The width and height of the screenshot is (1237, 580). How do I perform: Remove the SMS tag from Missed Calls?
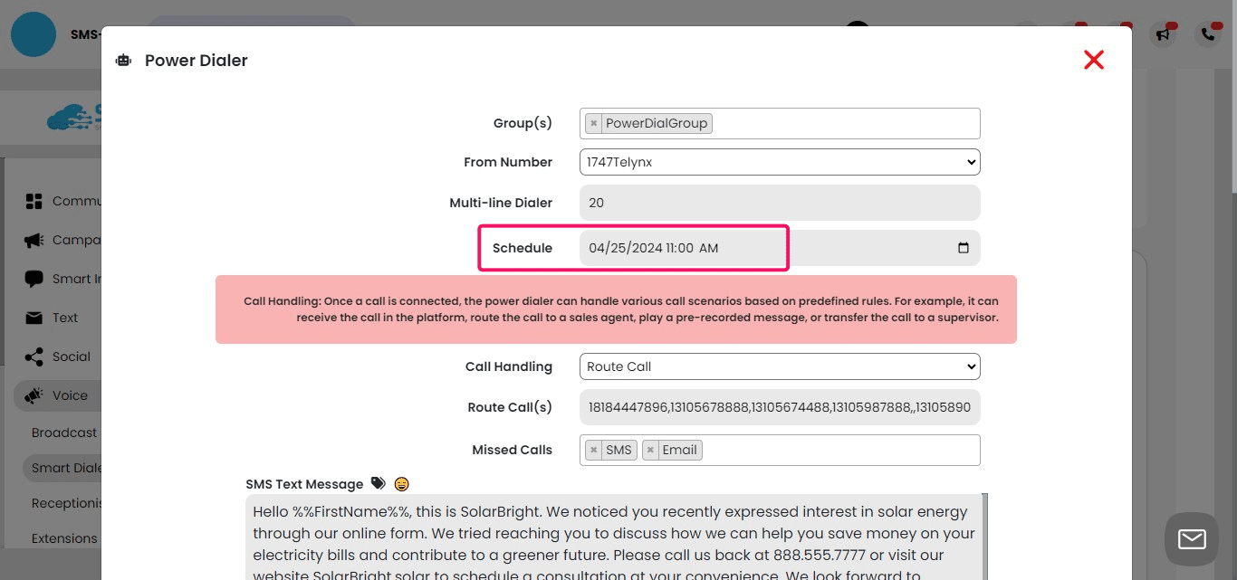coord(593,450)
